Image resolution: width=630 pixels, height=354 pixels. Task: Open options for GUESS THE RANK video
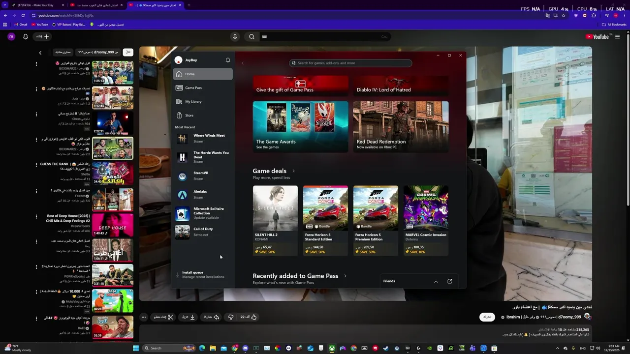coord(36,165)
